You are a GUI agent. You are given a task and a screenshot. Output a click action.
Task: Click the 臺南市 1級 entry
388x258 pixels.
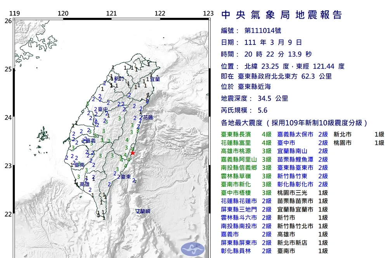(x=303, y=251)
